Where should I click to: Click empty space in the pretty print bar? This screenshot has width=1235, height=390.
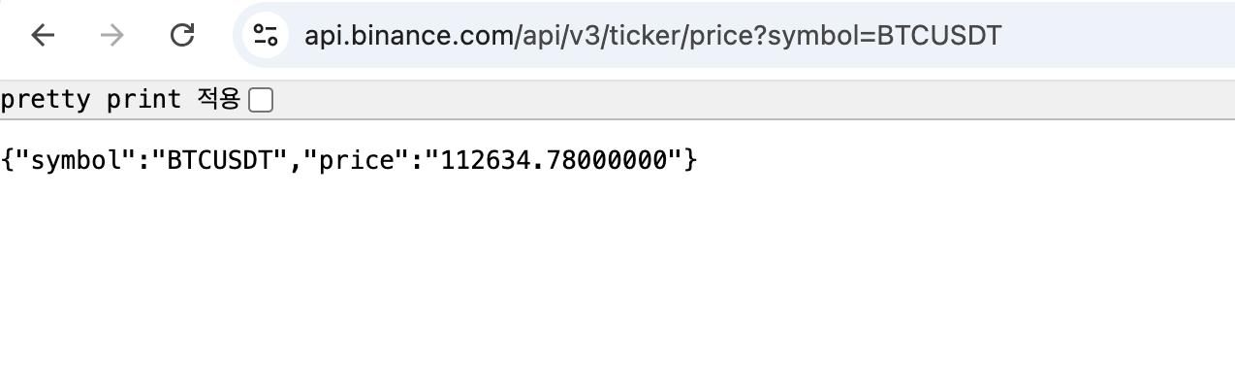(746, 100)
